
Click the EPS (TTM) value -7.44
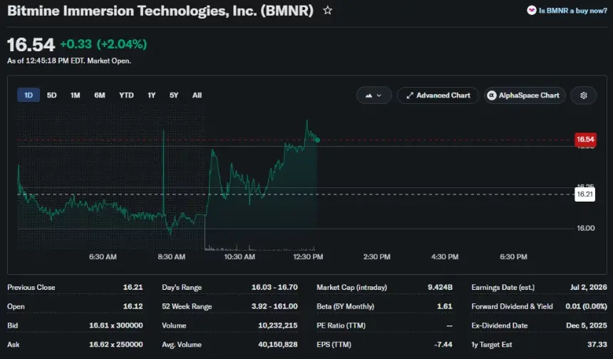click(443, 345)
